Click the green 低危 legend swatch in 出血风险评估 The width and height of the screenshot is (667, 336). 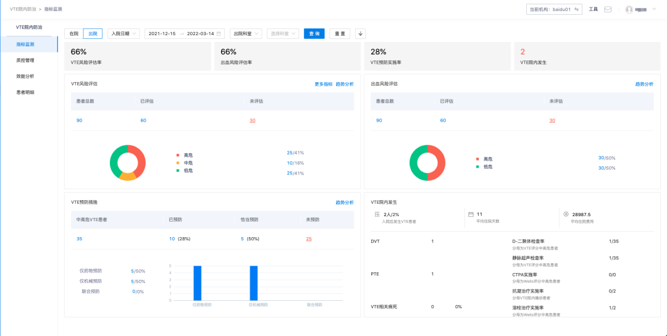[x=477, y=167]
